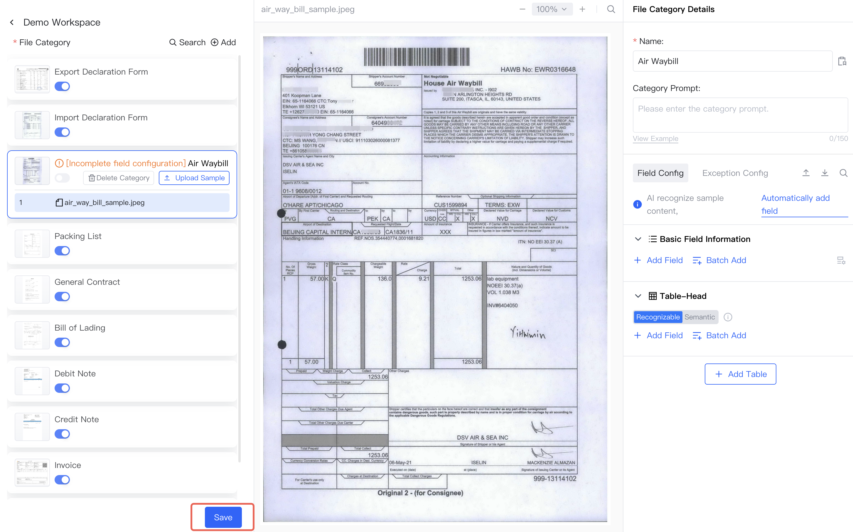Click field settings icon in Basic Field Information
The height and width of the screenshot is (532, 853).
pyautogui.click(x=841, y=260)
